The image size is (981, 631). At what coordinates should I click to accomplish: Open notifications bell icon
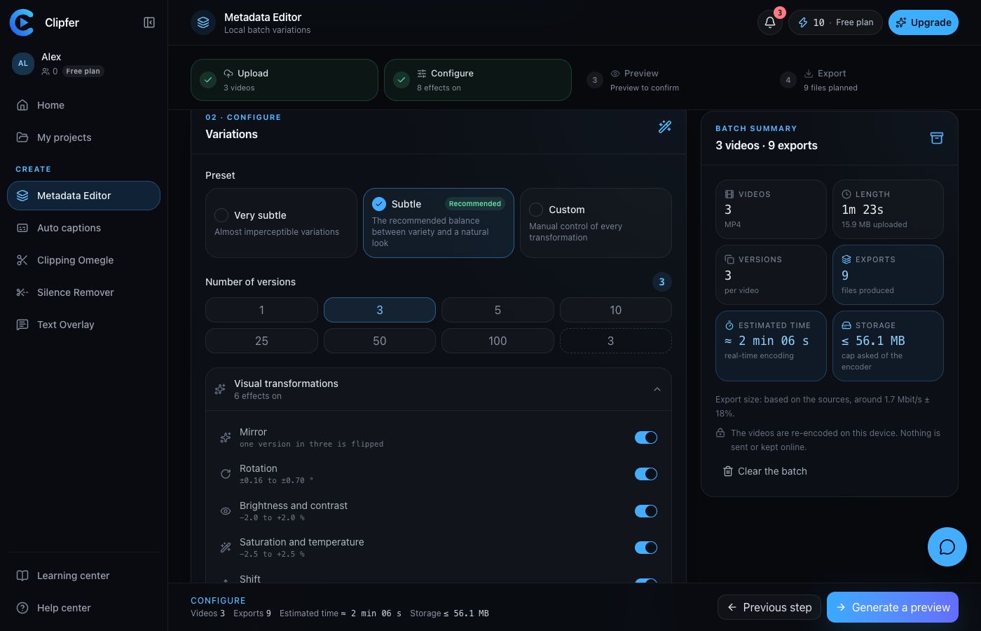[769, 22]
